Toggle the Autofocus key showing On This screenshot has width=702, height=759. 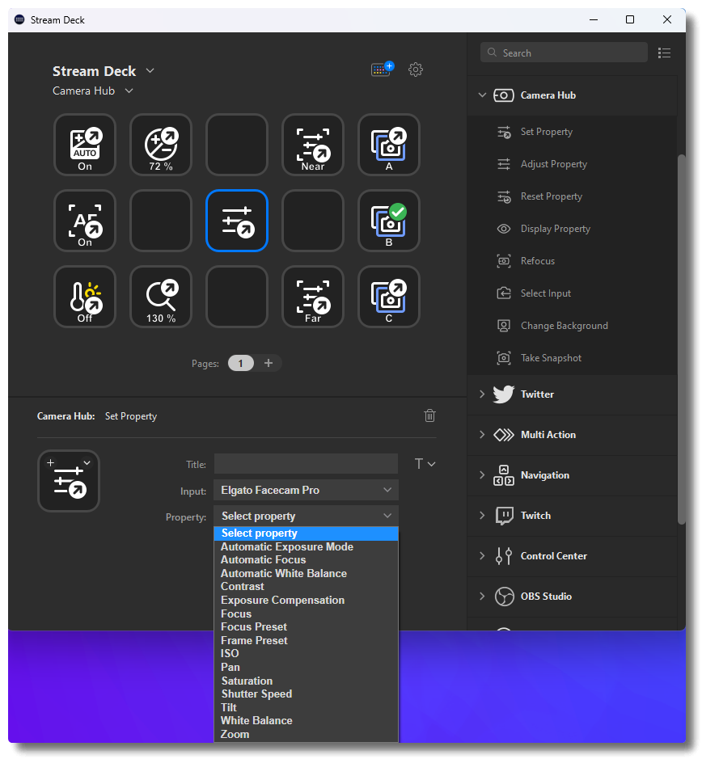pyautogui.click(x=85, y=221)
